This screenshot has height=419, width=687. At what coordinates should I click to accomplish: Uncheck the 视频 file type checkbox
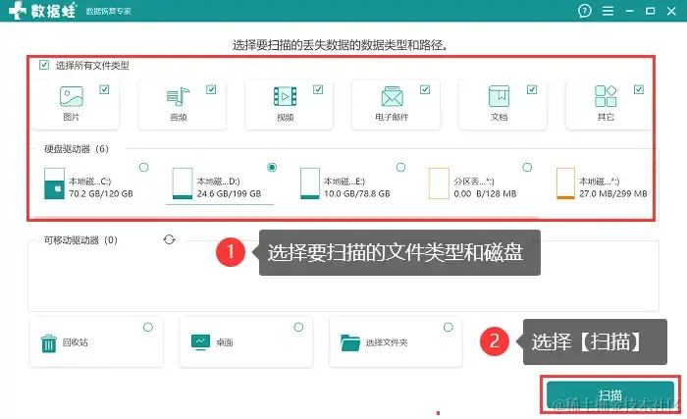318,89
